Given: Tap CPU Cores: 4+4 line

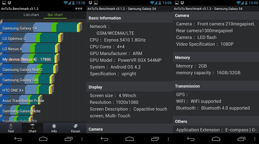Looking at the screenshot, I should pos(107,47).
